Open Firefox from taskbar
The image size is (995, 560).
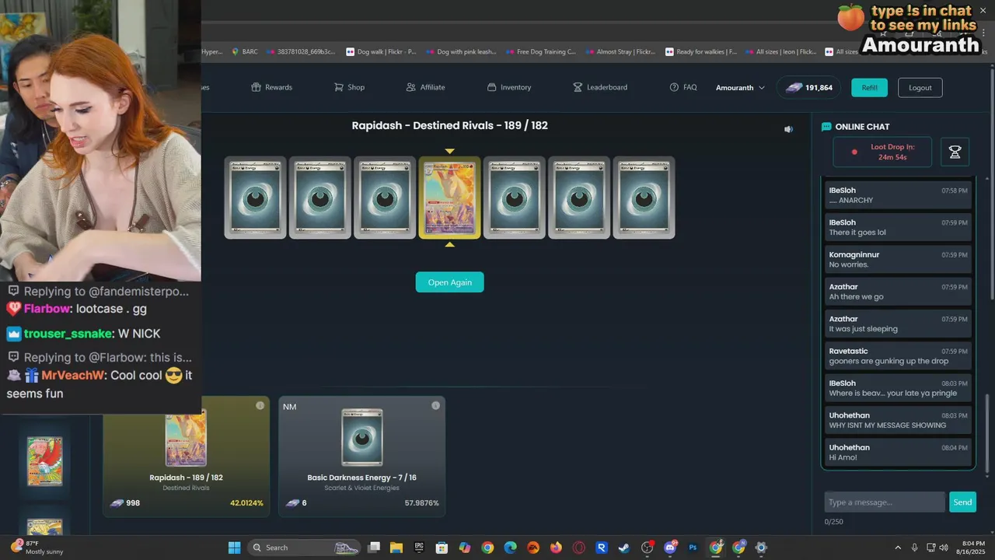[x=556, y=548]
